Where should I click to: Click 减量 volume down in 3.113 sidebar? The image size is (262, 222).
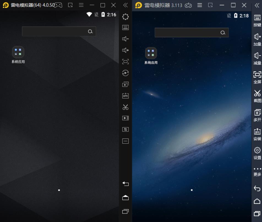257,59
